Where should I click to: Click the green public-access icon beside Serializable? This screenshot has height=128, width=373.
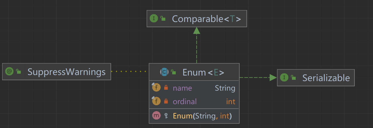click(293, 78)
